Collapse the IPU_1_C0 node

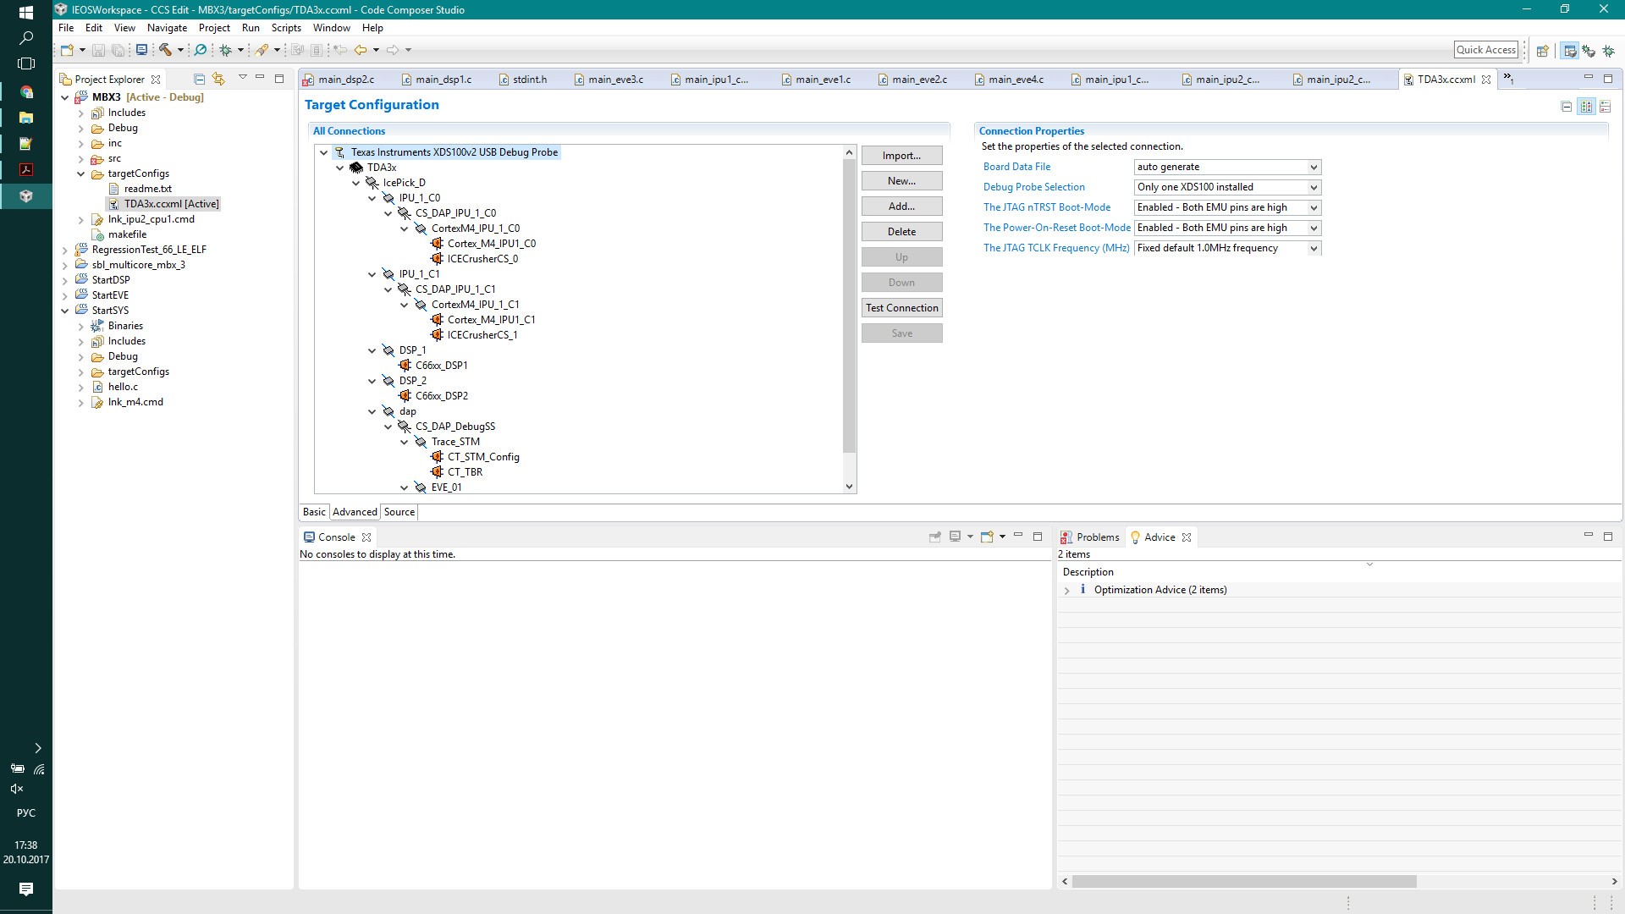(x=372, y=198)
